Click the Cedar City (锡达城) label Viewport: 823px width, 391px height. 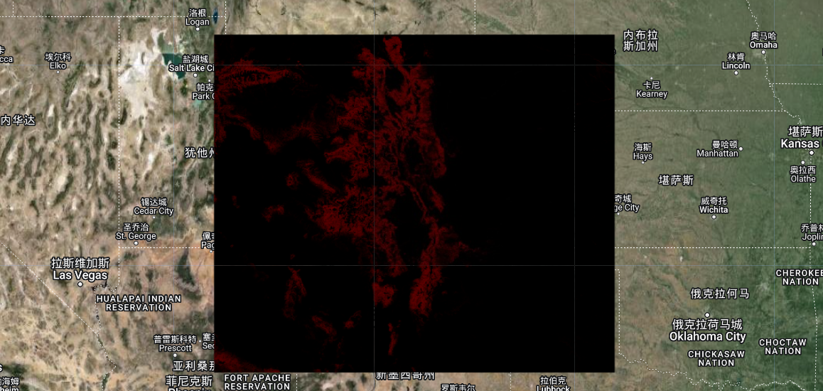154,206
